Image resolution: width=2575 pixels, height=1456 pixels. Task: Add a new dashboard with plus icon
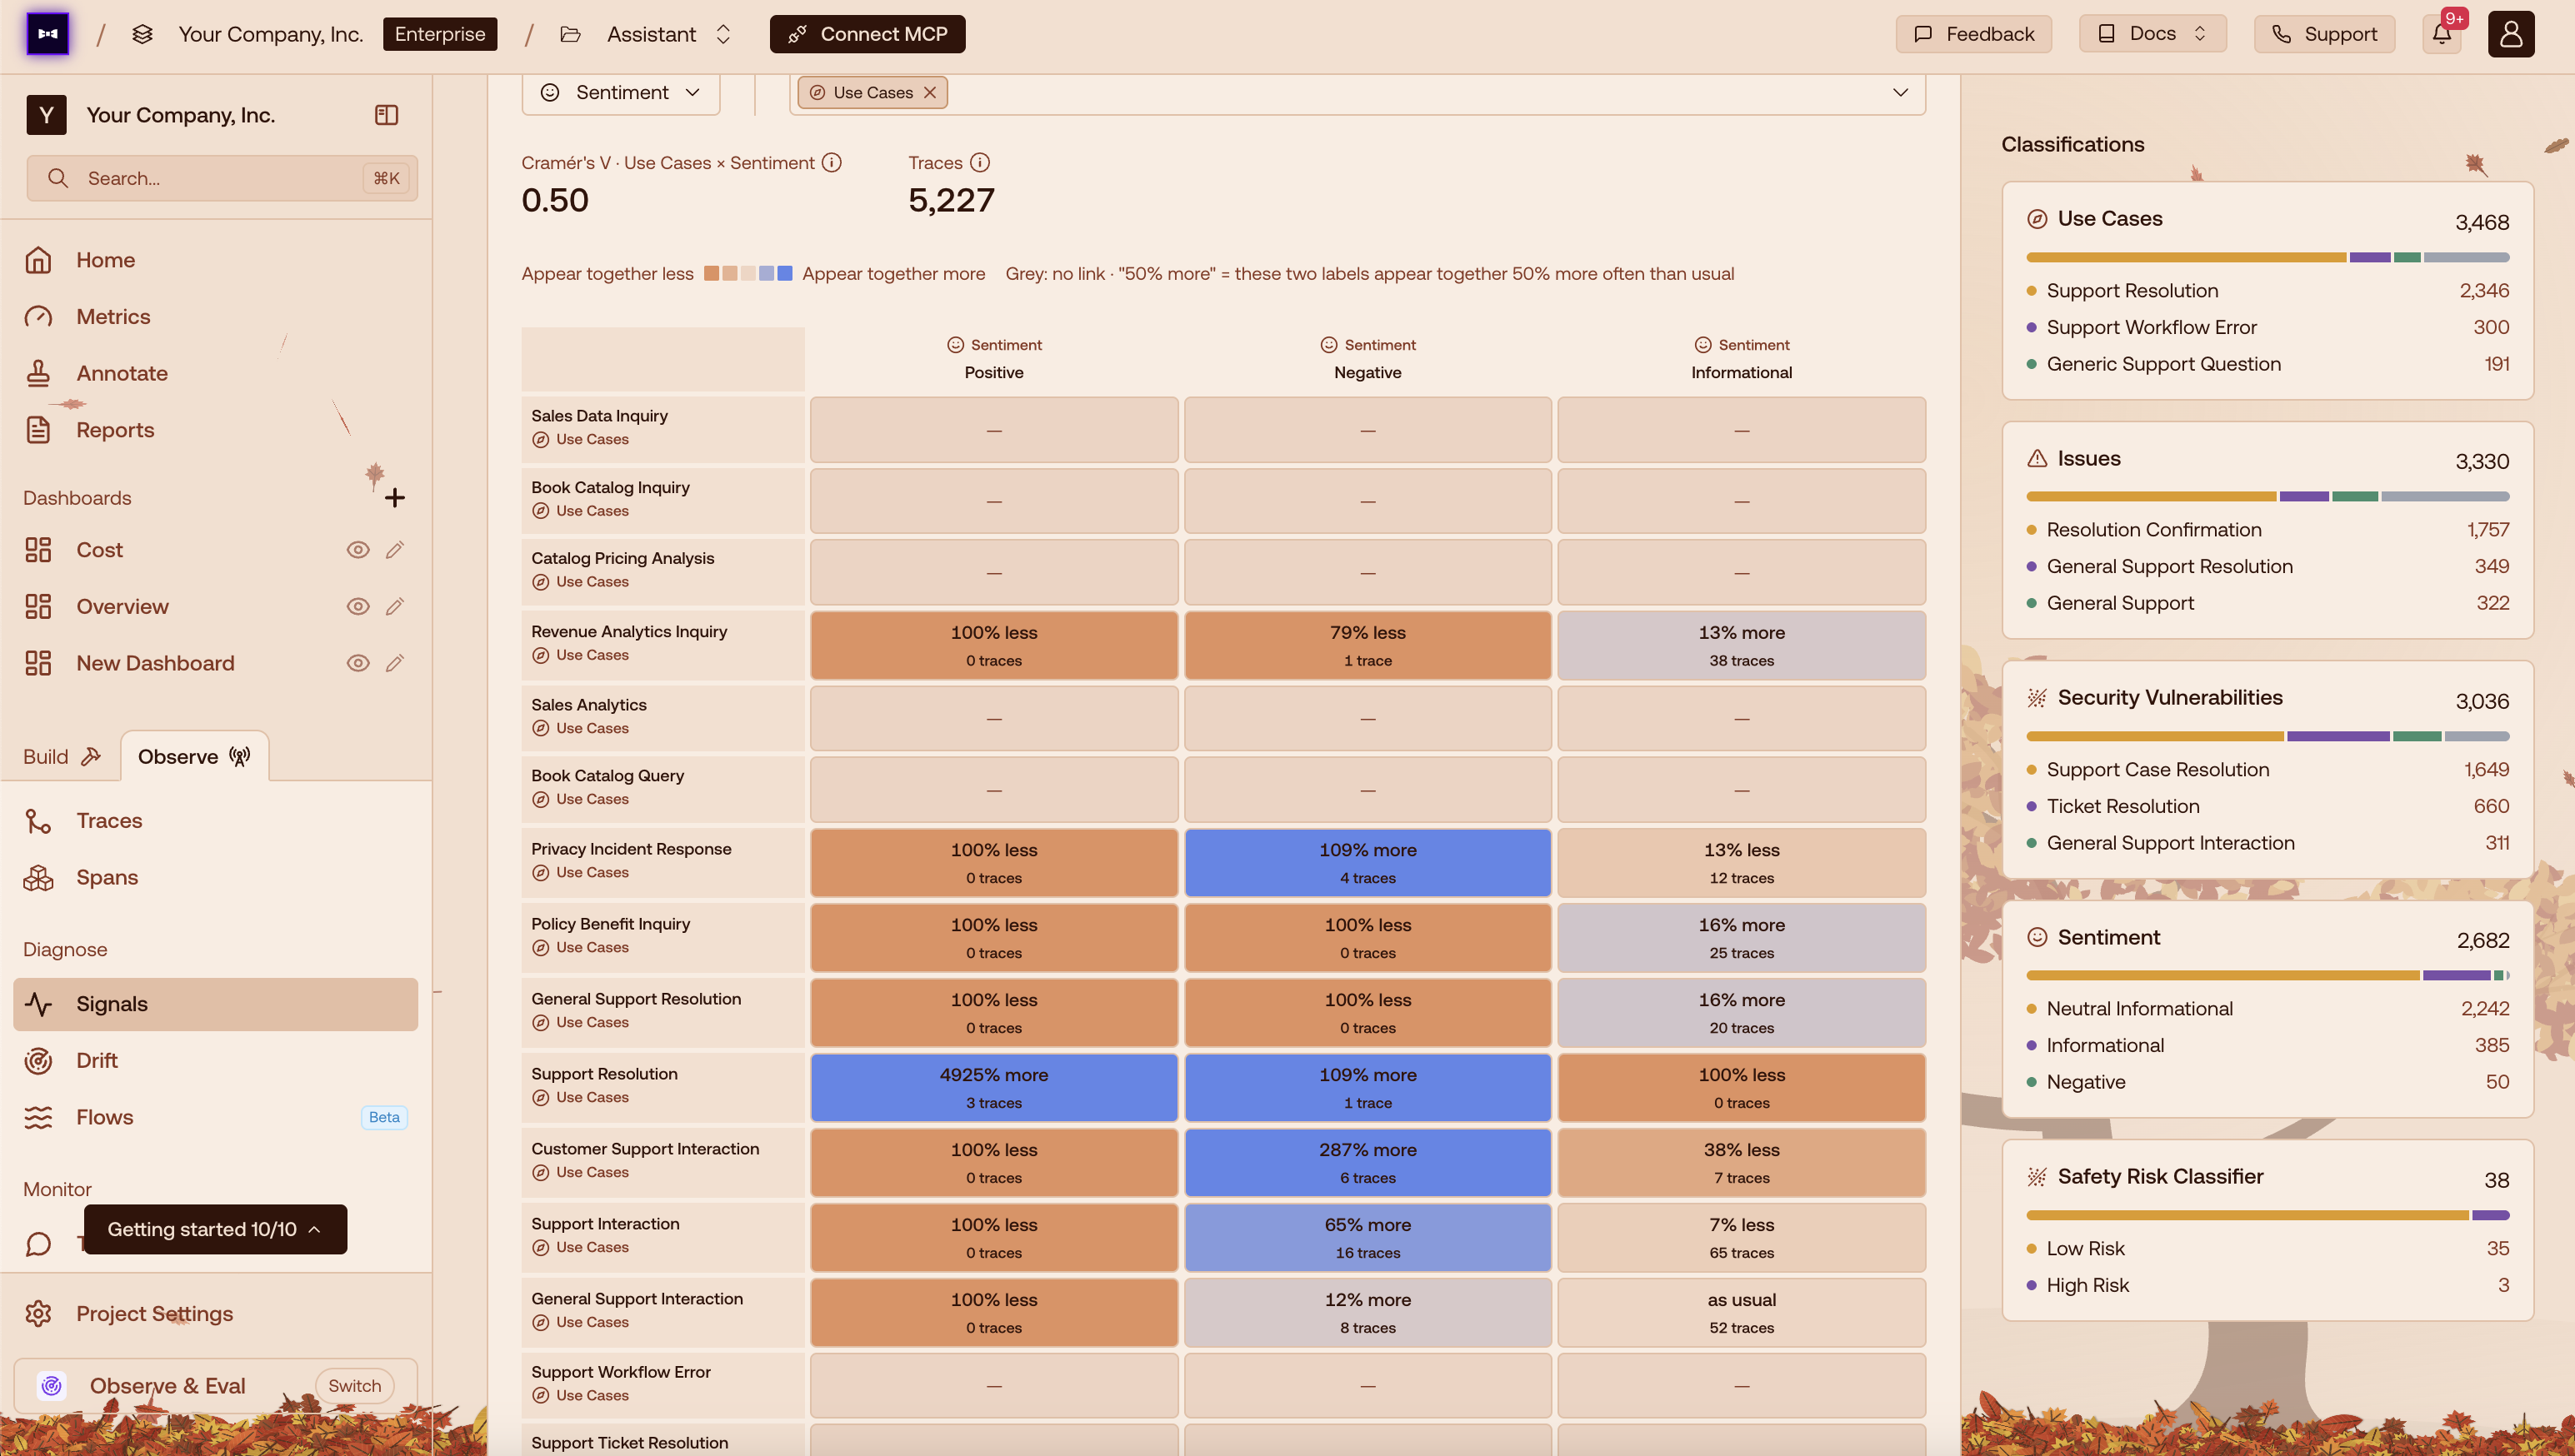pos(395,497)
